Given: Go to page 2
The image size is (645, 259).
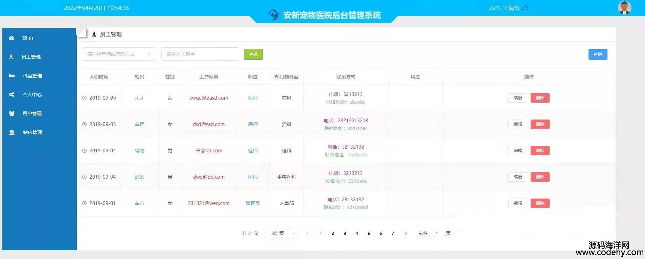Looking at the screenshot, I should coord(333,233).
